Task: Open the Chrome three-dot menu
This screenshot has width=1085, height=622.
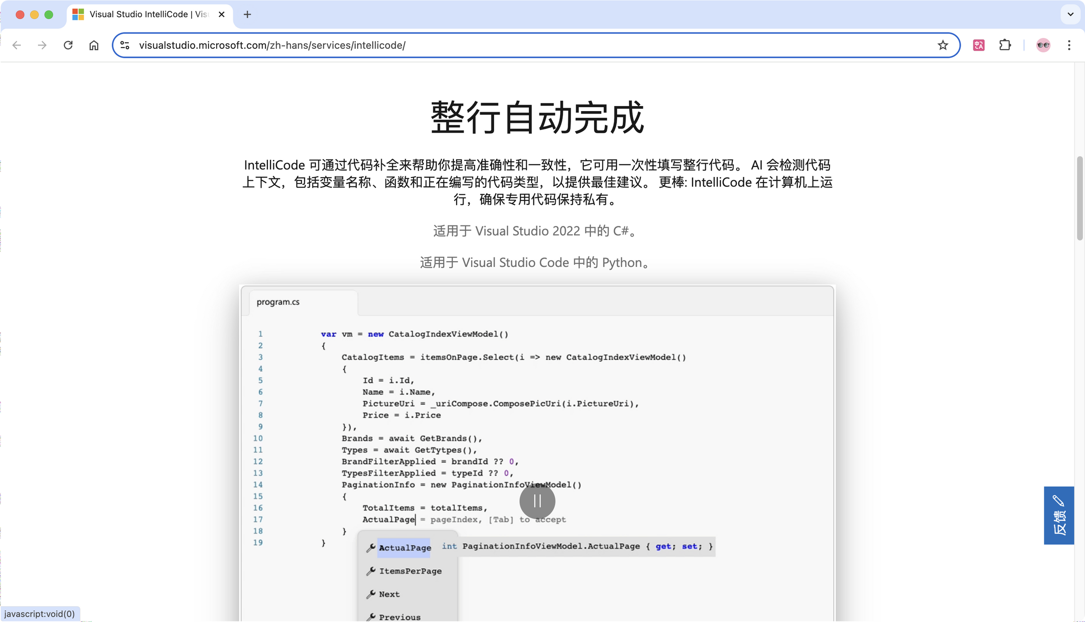Action: click(1069, 45)
